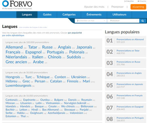The width and height of the screenshot is (147, 123).
Task: Click the S'identifier arrow icon link
Action: pyautogui.click(x=129, y=1)
